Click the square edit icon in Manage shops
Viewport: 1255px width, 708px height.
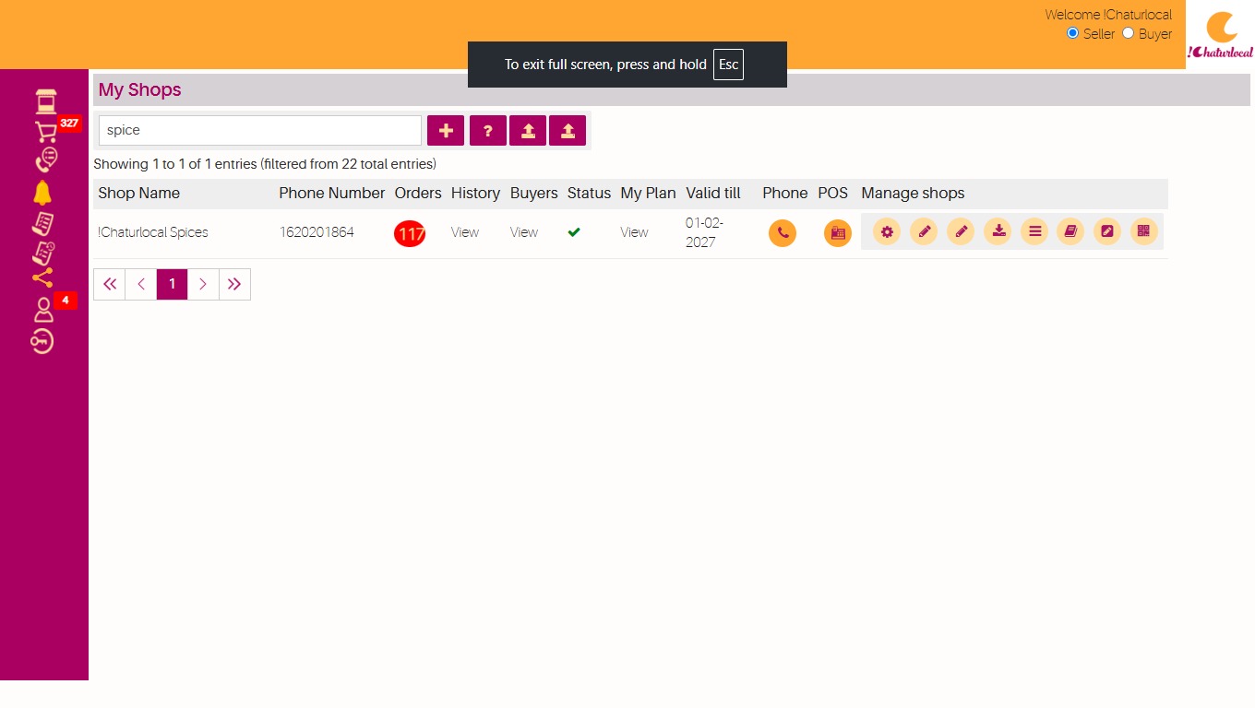1107,232
